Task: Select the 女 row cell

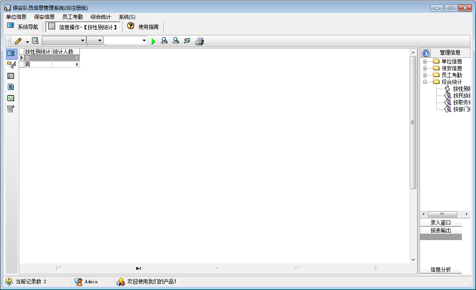Action: [x=38, y=58]
